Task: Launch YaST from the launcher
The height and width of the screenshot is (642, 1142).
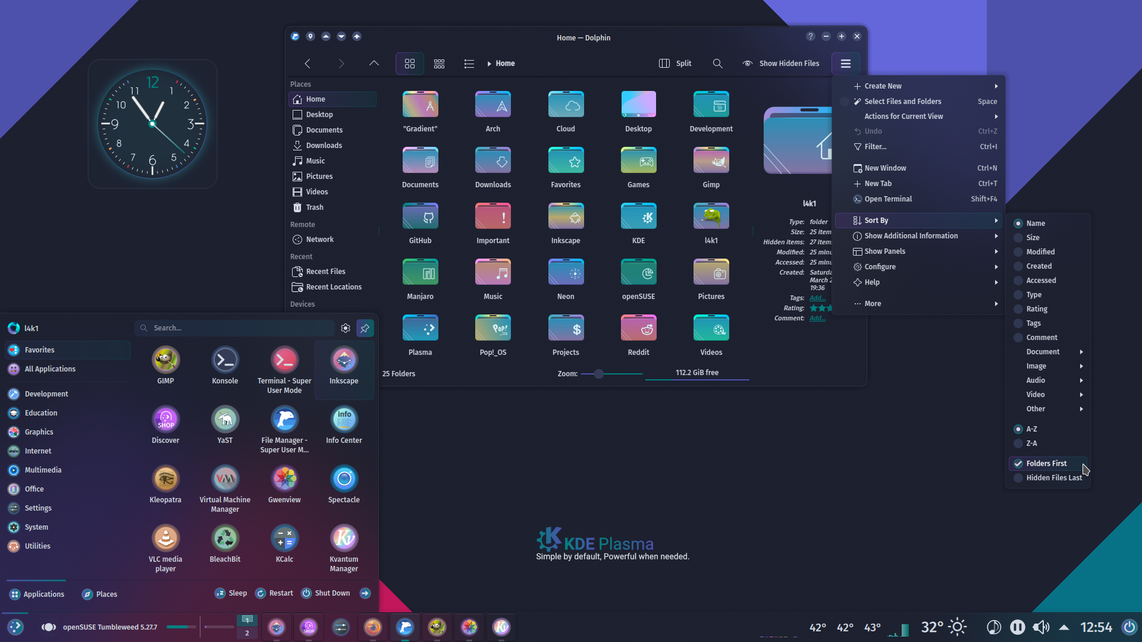Action: pyautogui.click(x=225, y=424)
